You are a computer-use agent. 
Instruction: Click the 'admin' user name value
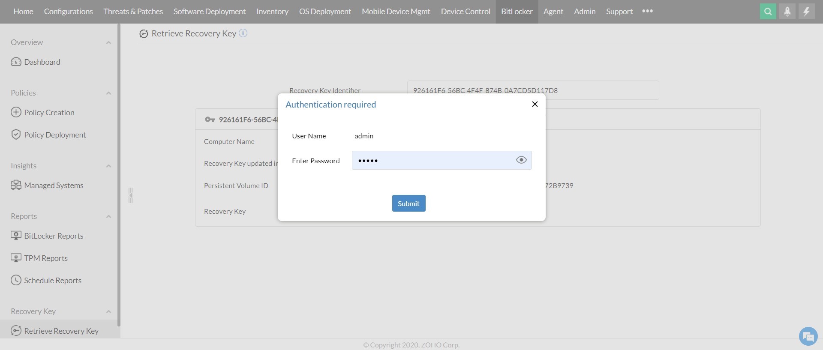coord(364,136)
